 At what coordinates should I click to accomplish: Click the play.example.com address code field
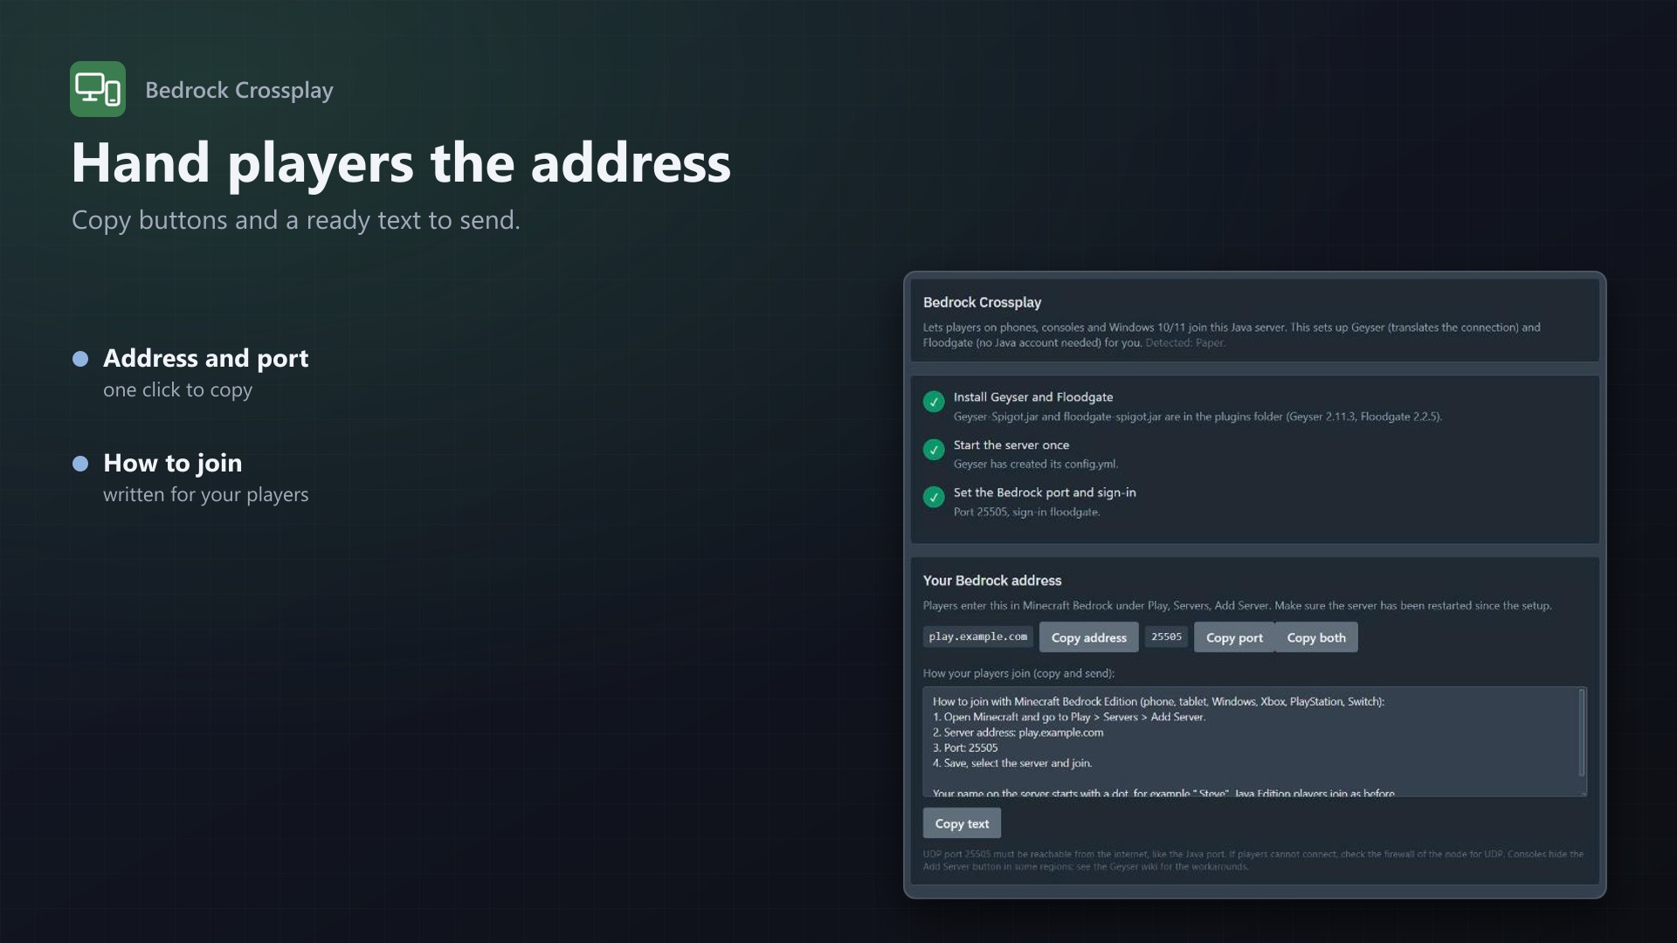pos(977,637)
